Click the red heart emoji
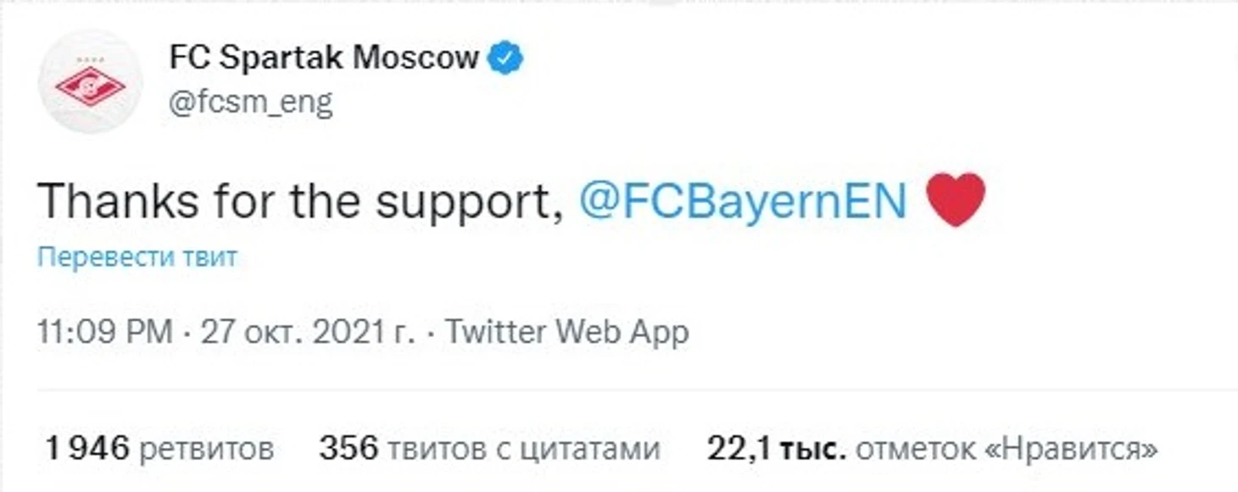Image resolution: width=1238 pixels, height=492 pixels. [x=955, y=200]
